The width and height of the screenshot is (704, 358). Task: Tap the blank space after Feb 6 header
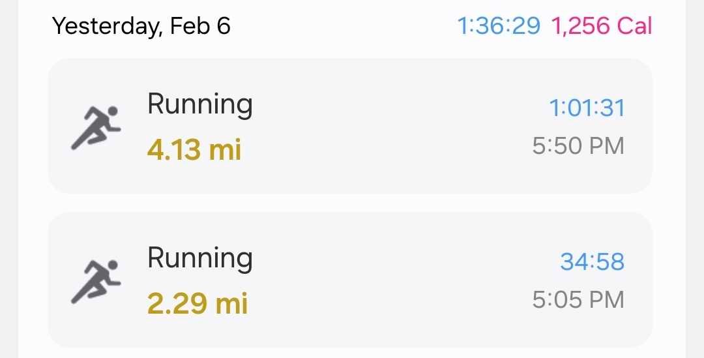[x=344, y=26]
